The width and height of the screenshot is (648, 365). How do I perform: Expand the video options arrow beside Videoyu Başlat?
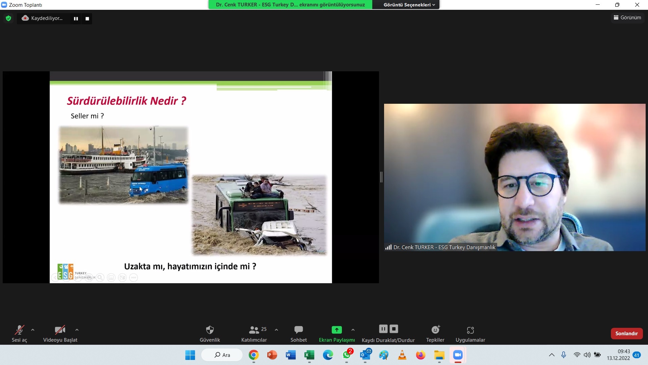[77, 330]
